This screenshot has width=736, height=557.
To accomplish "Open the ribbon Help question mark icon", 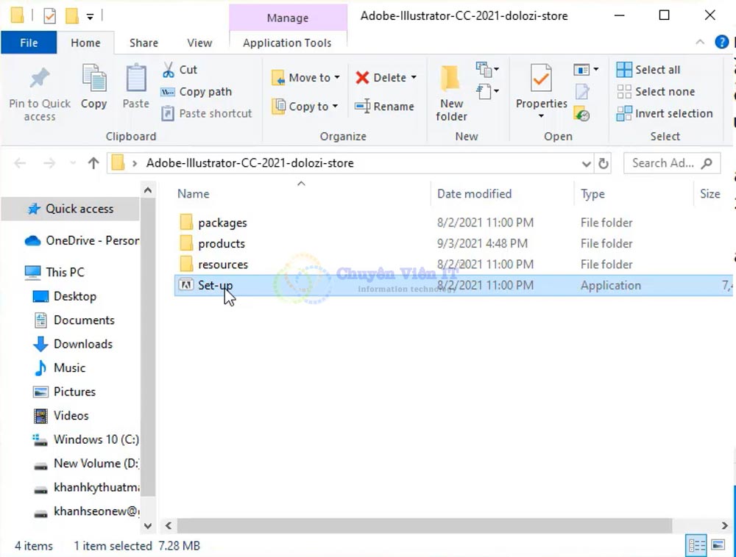I will (721, 43).
